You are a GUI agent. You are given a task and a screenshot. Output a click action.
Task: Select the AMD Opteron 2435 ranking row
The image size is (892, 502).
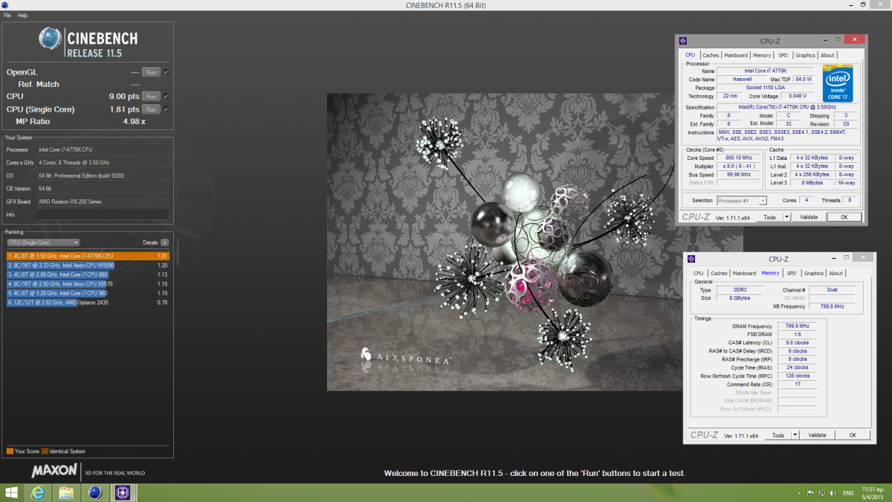pyautogui.click(x=88, y=302)
